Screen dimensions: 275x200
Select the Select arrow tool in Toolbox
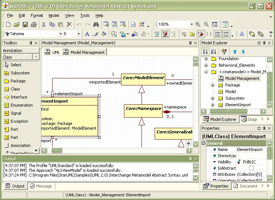point(20,65)
